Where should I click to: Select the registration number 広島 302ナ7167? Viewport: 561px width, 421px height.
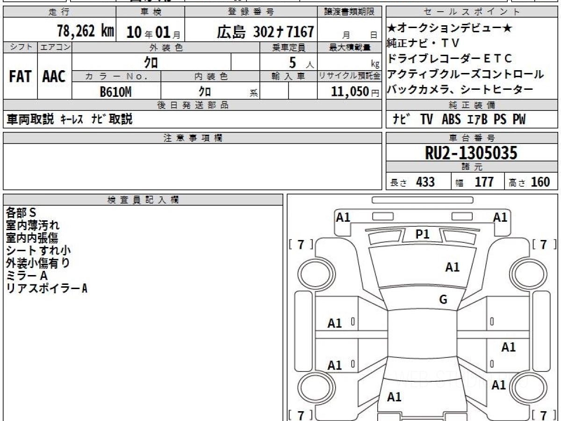coord(265,32)
